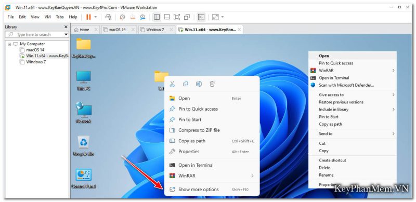Choose Compress to ZIP file
This screenshot has width=416, height=202.
pos(212,130)
